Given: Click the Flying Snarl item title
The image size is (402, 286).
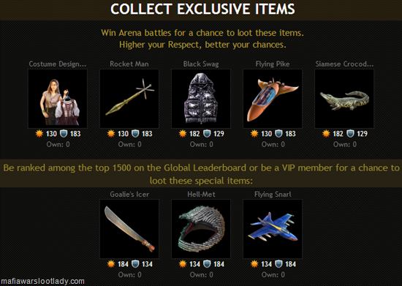Looking at the screenshot, I should (273, 195).
